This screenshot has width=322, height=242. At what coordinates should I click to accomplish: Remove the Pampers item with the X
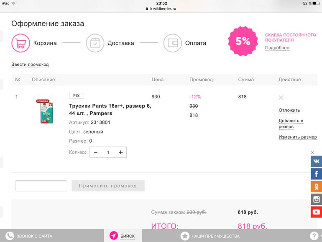[281, 98]
